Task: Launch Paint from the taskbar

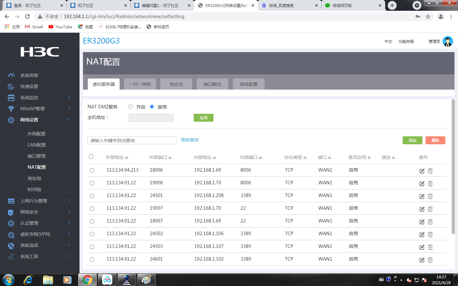Action: (146, 280)
